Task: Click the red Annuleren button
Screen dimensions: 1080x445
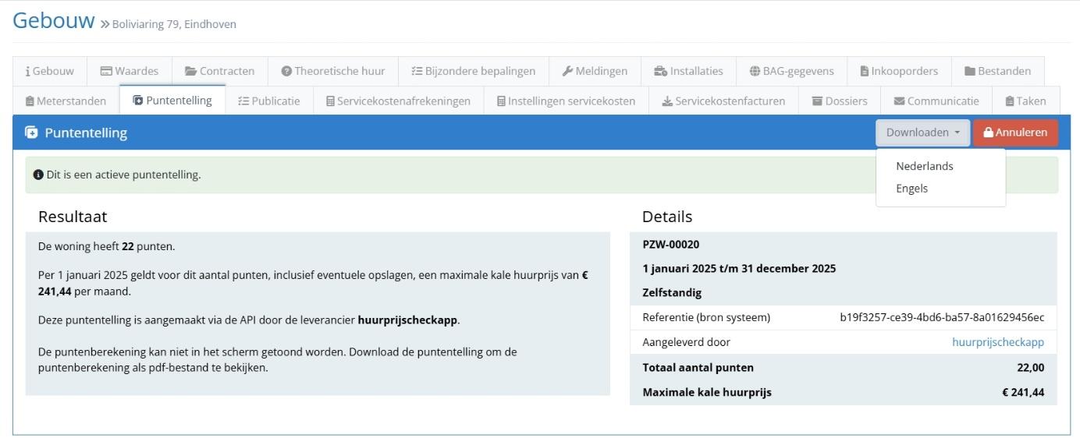Action: pos(1015,132)
